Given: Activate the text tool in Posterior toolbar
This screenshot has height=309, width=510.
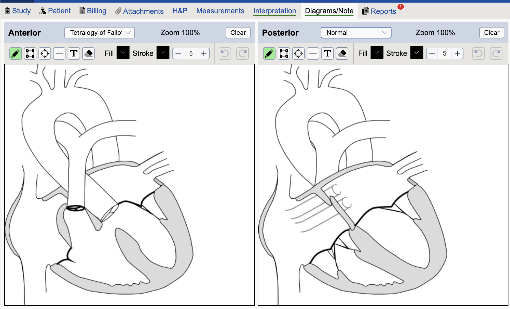Looking at the screenshot, I should point(328,53).
